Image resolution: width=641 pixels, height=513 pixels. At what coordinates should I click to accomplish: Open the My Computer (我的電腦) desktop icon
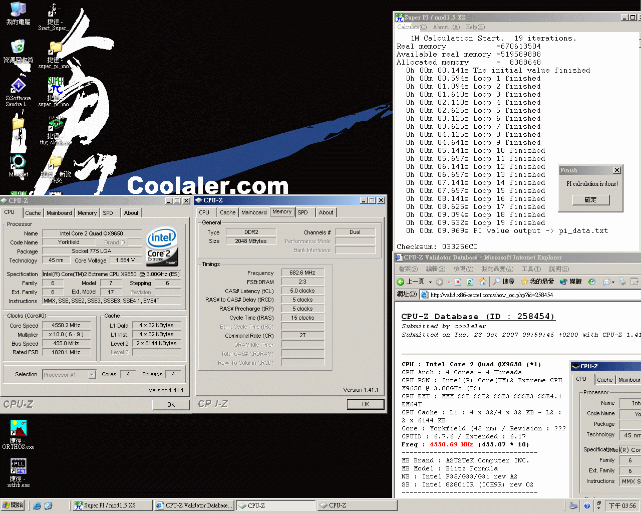[x=18, y=13]
